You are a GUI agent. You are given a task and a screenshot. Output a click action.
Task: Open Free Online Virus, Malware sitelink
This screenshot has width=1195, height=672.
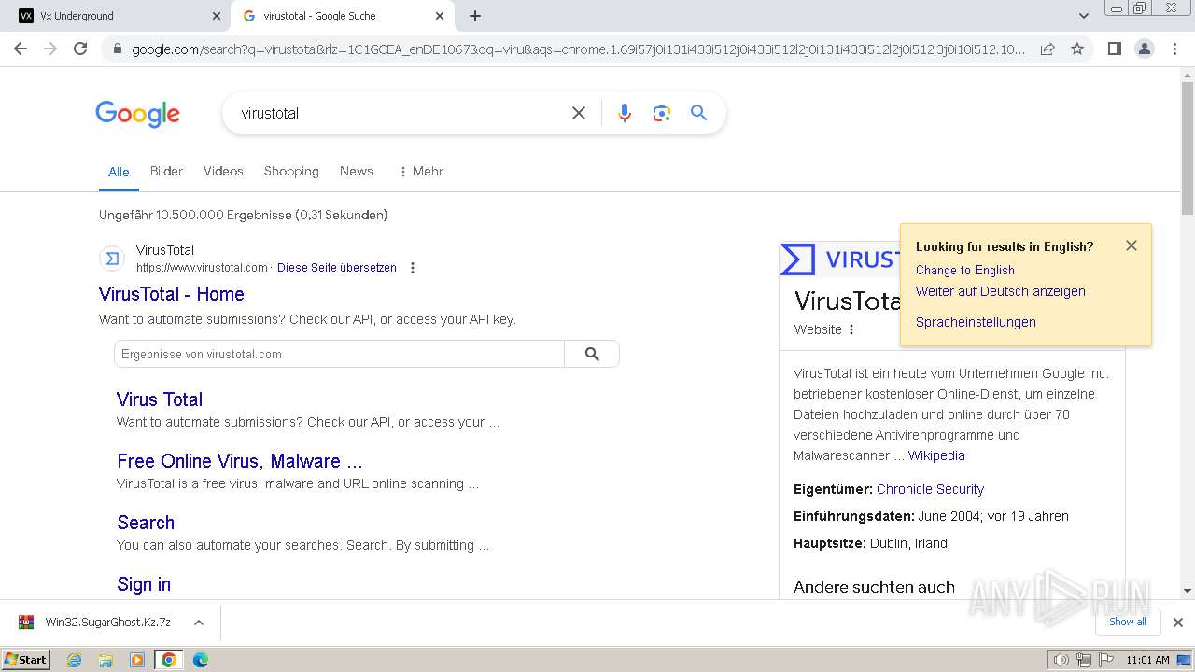(240, 461)
